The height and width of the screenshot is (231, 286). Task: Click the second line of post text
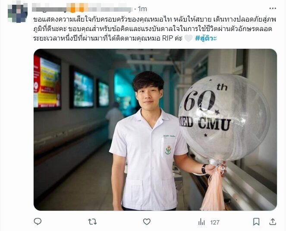(153, 29)
